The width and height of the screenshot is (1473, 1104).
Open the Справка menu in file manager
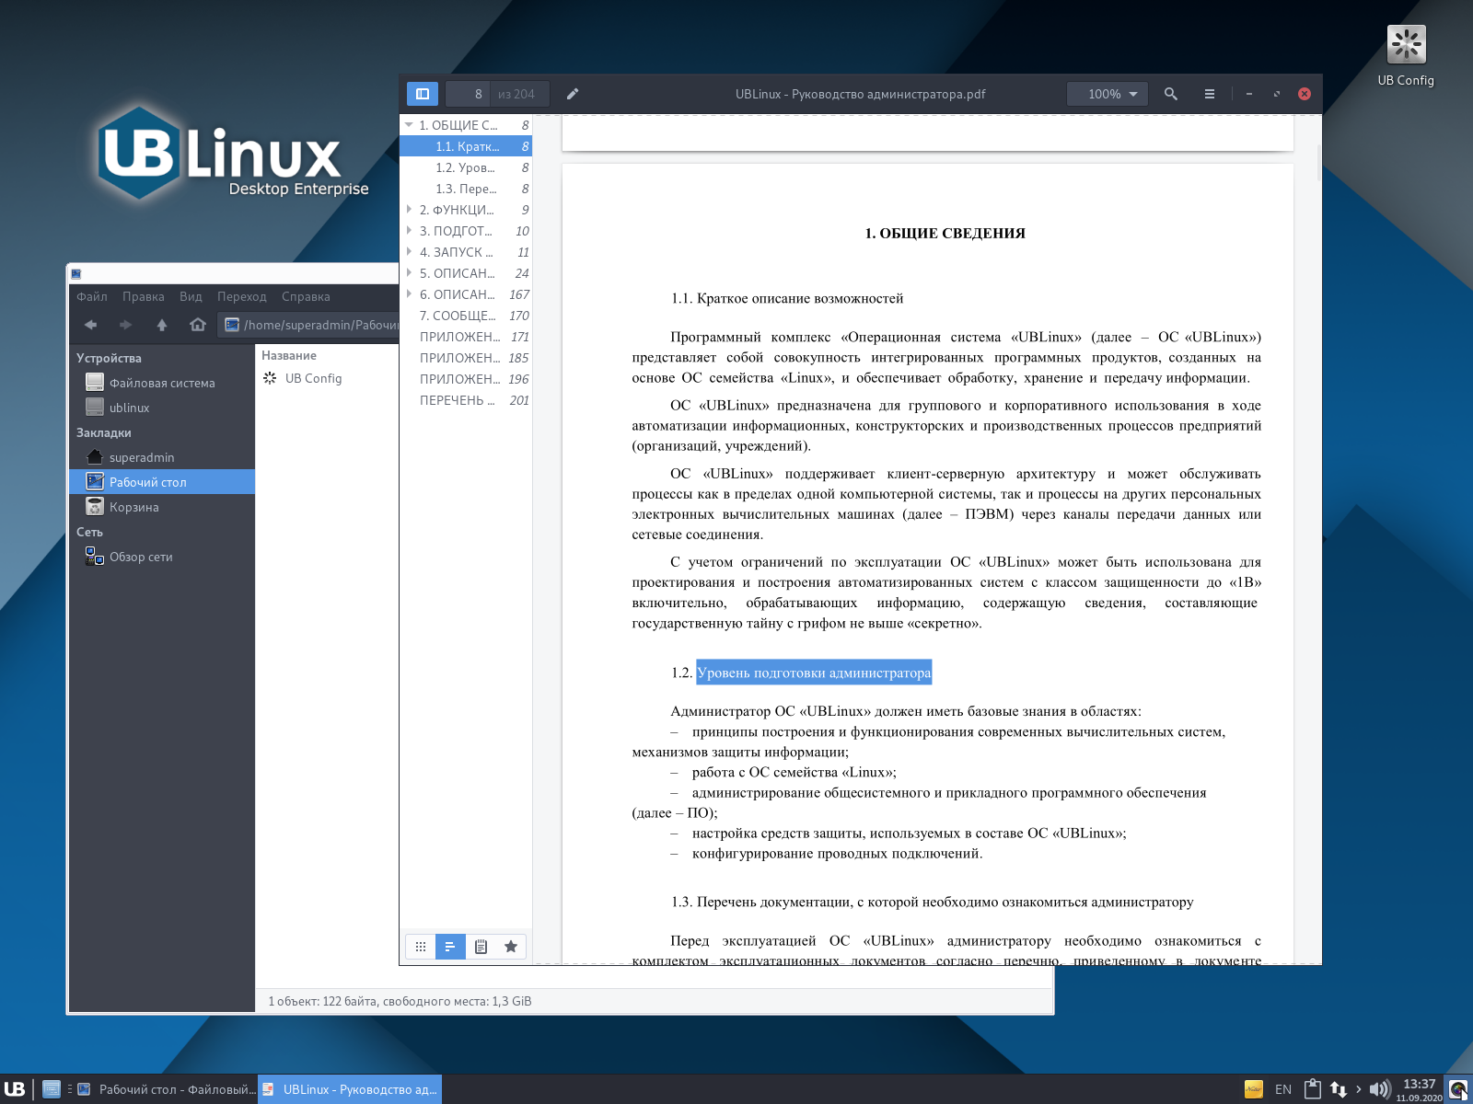[x=306, y=296]
